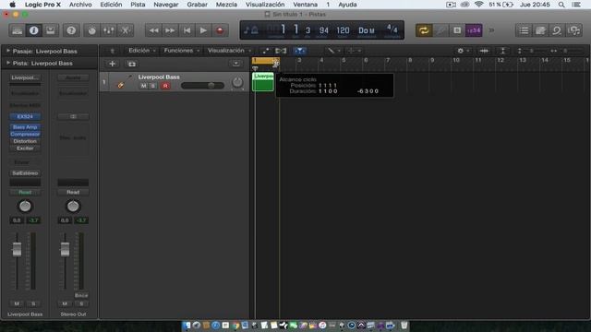591x332 pixels.
Task: Solo the Liverpool Bass track
Action: [153, 86]
